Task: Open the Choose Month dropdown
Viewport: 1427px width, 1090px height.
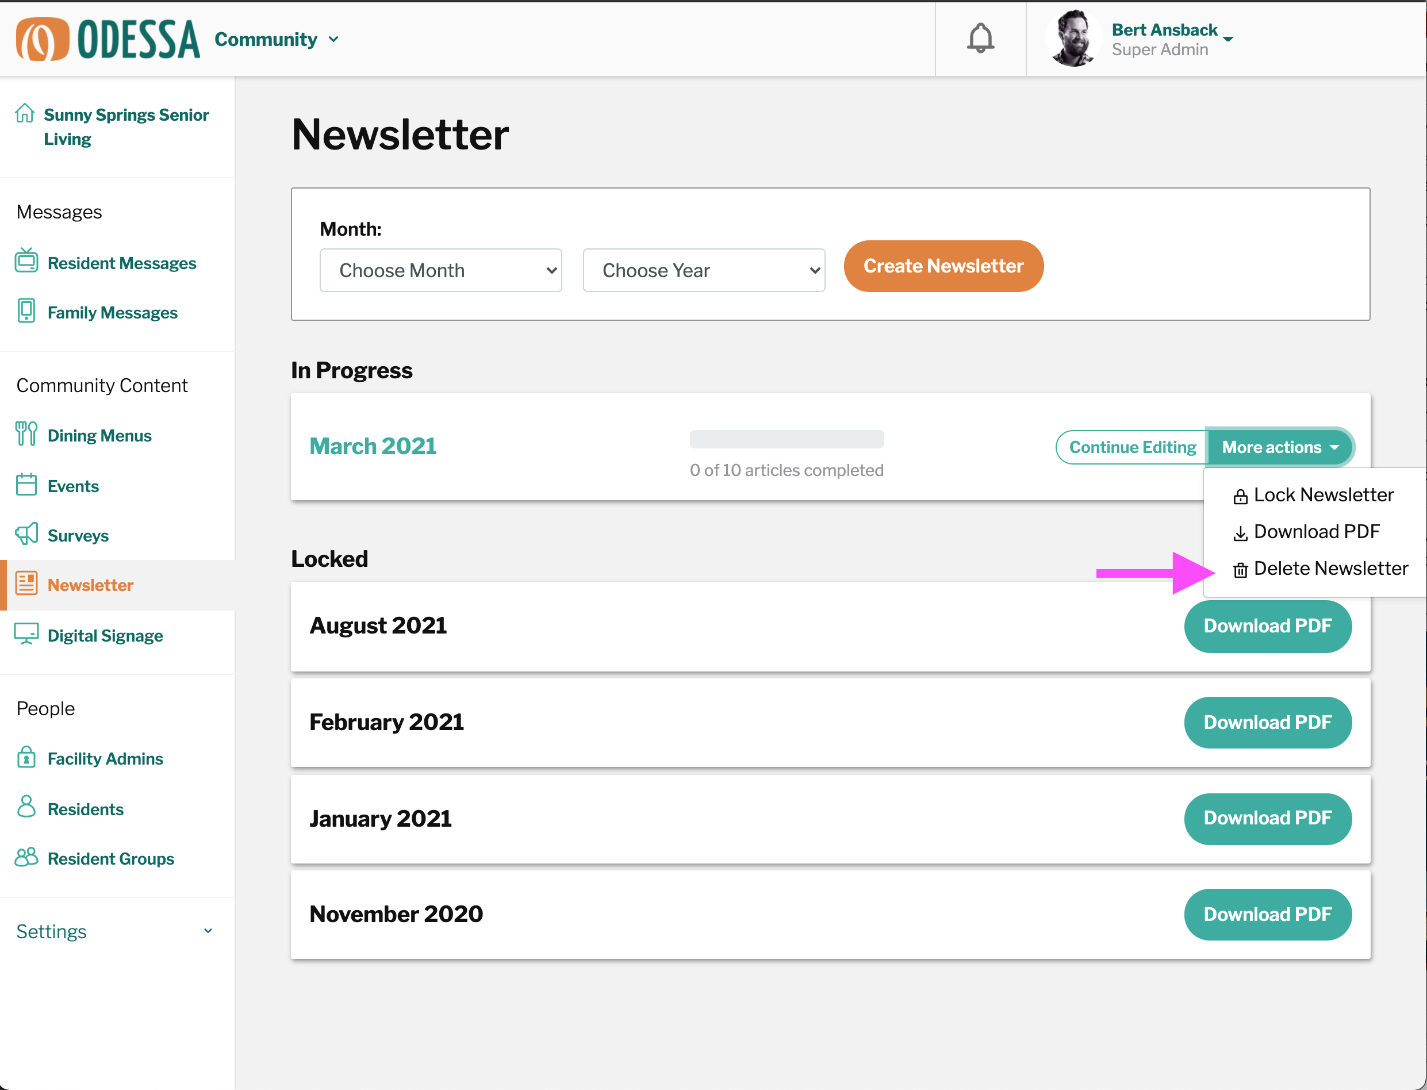Action: [440, 270]
